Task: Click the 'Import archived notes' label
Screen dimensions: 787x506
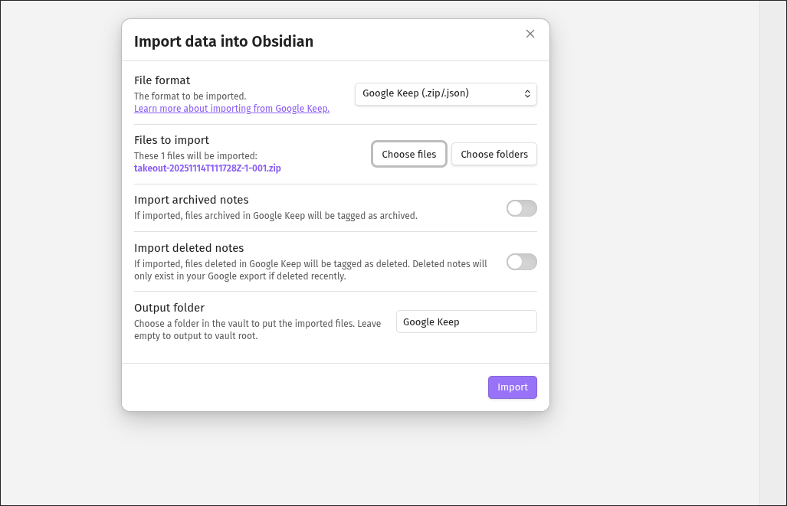Action: [192, 200]
